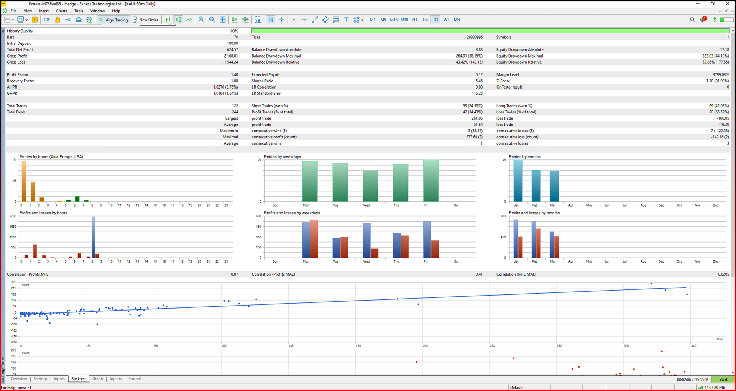Open the Charts menu

tap(61, 11)
